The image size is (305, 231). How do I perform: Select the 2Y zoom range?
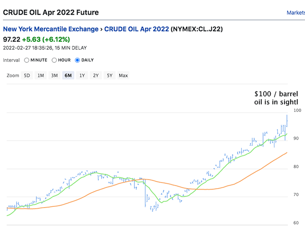(96, 75)
